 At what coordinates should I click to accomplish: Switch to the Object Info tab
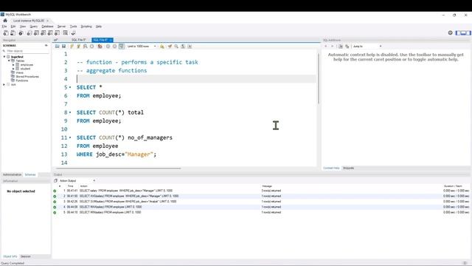[x=10, y=256]
